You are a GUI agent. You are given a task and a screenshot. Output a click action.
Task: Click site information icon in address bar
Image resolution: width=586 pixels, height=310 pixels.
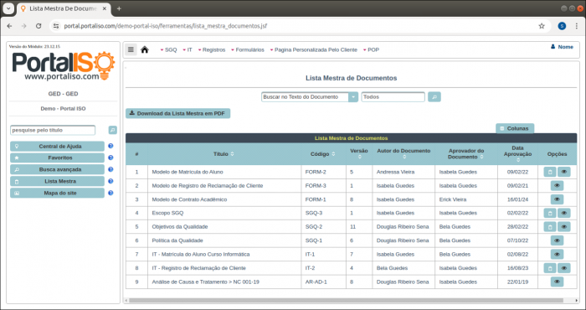56,26
